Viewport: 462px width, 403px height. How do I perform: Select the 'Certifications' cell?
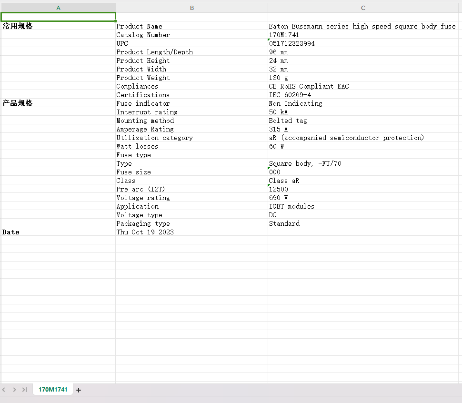[192, 95]
